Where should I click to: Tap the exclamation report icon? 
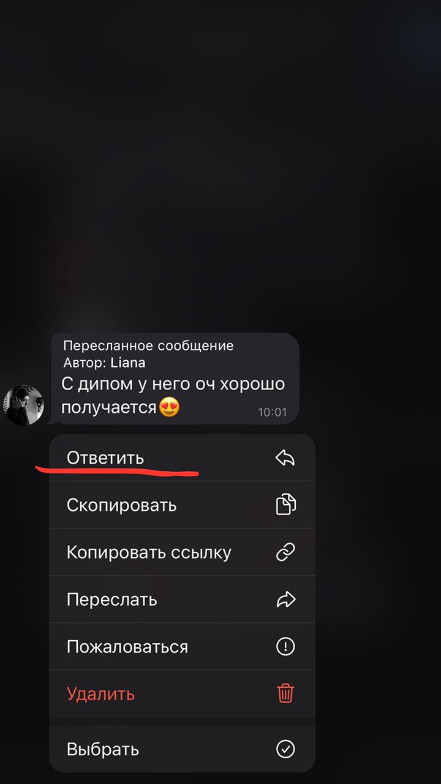(285, 646)
